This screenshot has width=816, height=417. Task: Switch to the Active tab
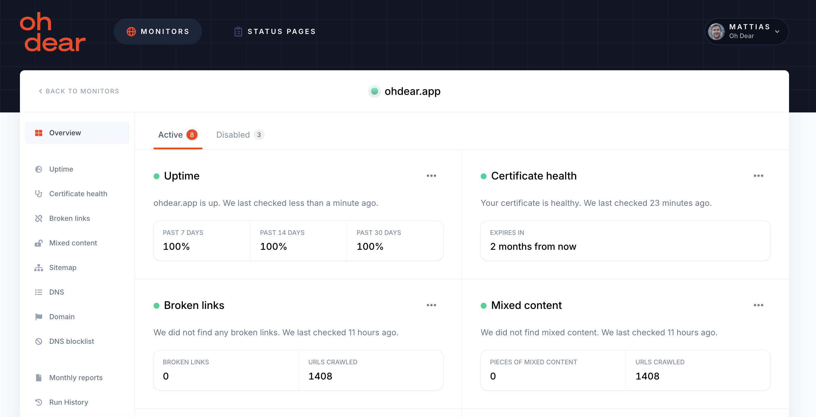pos(178,135)
